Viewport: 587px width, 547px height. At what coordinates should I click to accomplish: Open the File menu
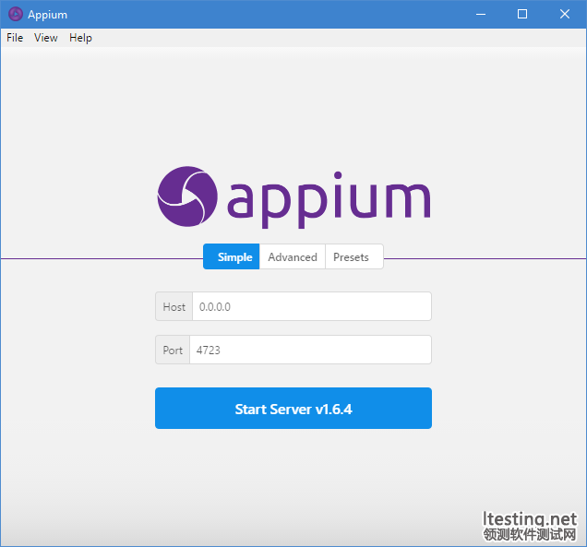click(15, 38)
